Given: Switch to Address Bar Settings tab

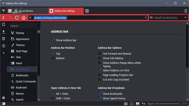Looking at the screenshot, I should [x=66, y=11].
